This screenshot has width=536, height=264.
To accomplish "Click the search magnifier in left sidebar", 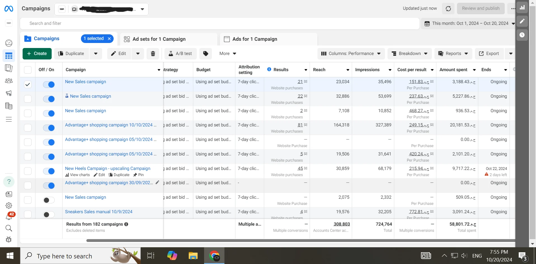I will click(9, 228).
